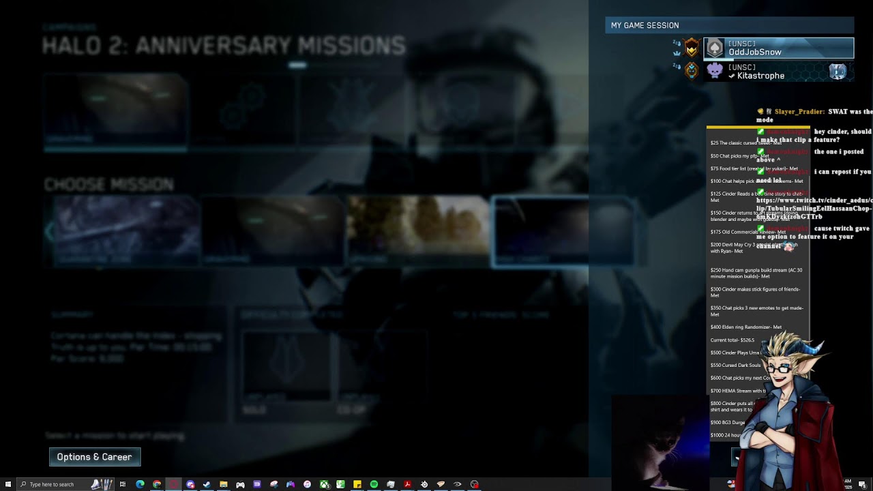
Task: Click the "$400 Elden ring Randomizer" goal
Action: pyautogui.click(x=745, y=327)
